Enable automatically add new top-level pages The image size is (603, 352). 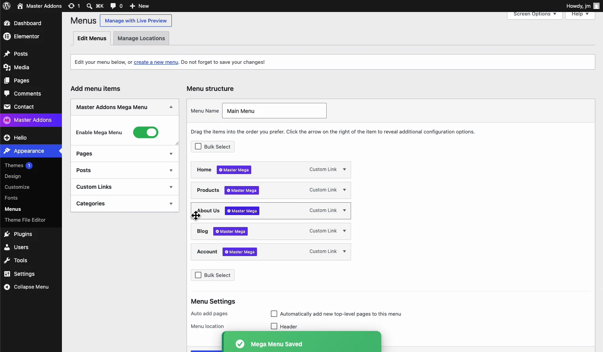click(x=274, y=314)
